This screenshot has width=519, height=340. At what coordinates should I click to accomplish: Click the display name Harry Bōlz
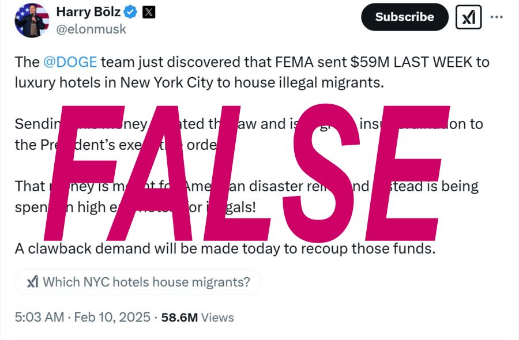click(x=88, y=12)
